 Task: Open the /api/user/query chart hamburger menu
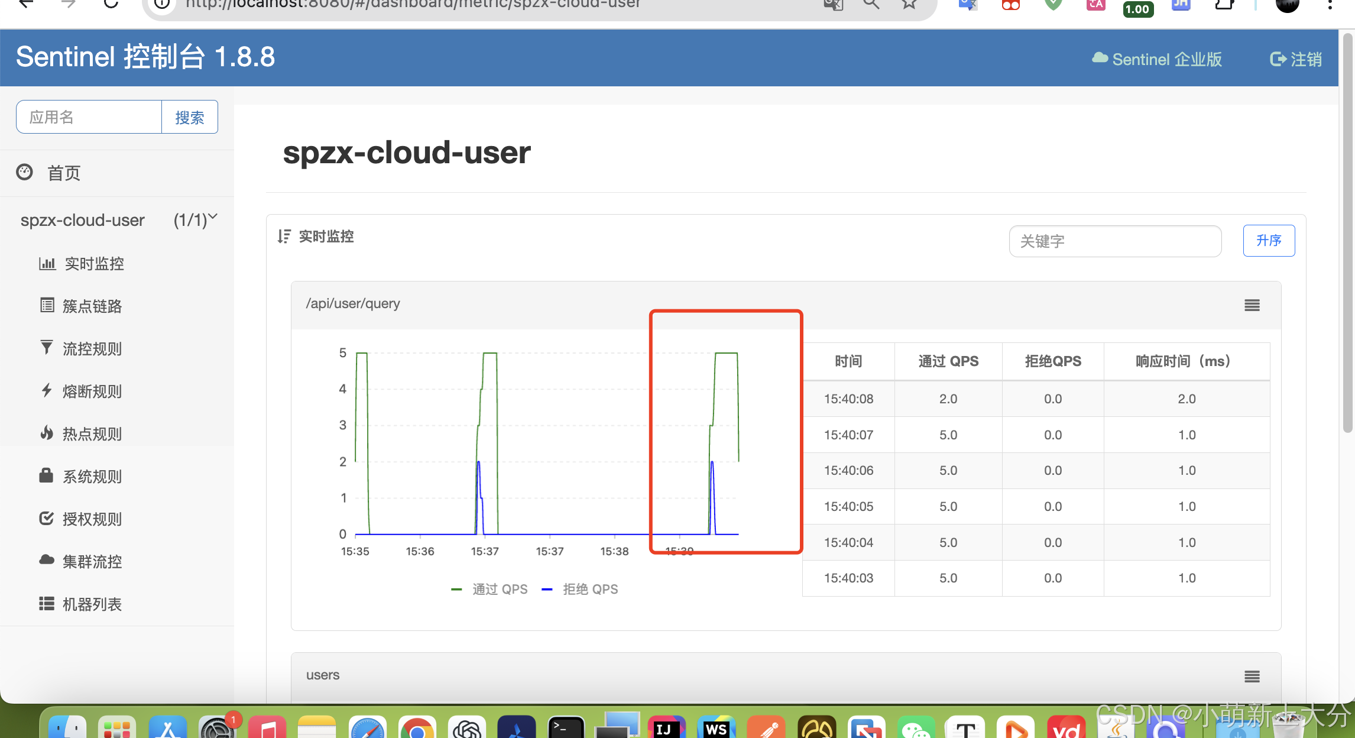pyautogui.click(x=1252, y=305)
